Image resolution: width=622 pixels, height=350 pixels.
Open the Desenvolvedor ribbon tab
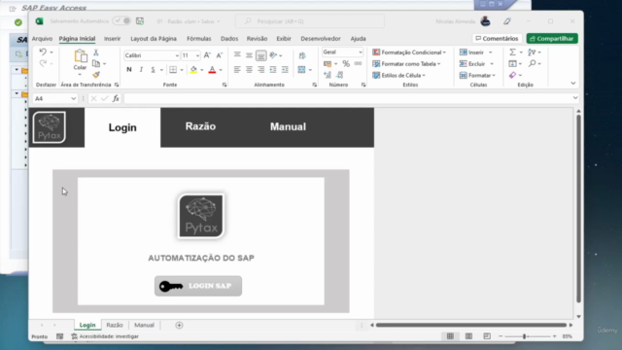[x=321, y=39]
